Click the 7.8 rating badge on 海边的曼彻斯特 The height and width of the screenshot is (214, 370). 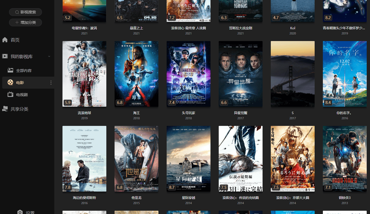[68, 187]
